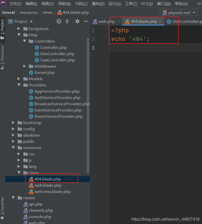Viewport: 202px width, 224px height.
Task: Open the phpunit.xml run configuration dropdown
Action: pos(194,13)
